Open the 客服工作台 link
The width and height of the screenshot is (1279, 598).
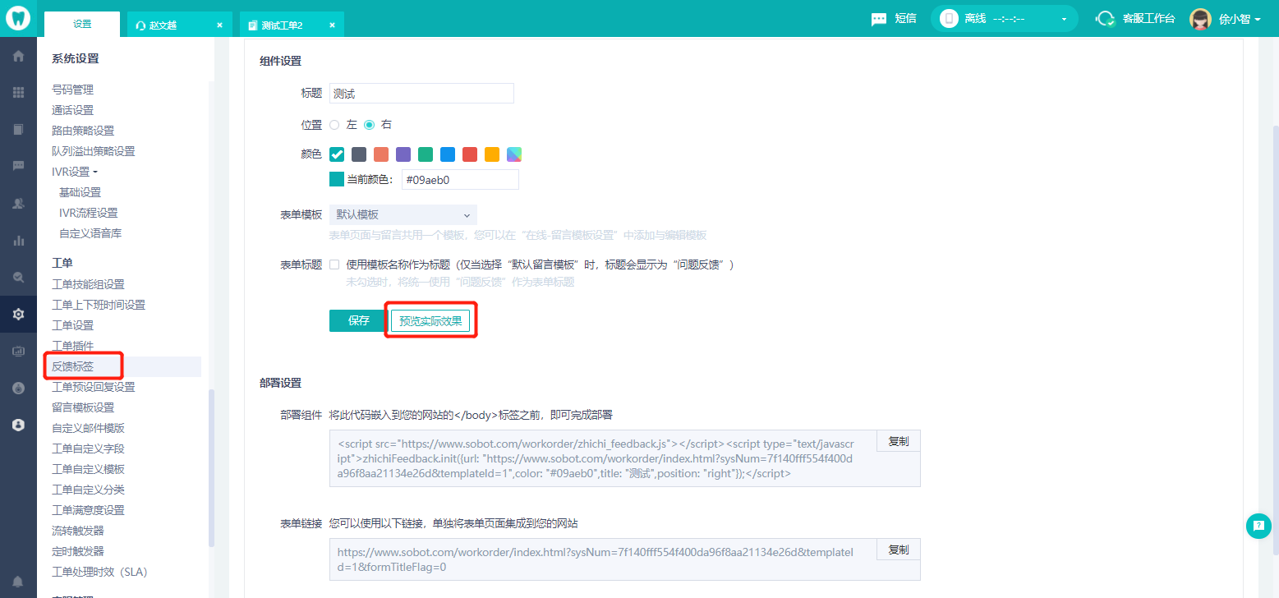[1148, 18]
